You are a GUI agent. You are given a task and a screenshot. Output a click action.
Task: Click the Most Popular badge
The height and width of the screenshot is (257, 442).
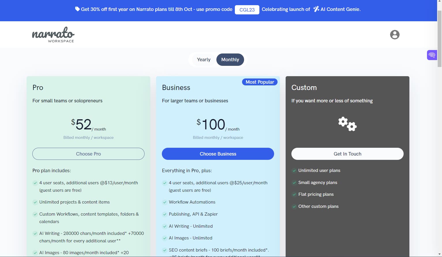260,82
